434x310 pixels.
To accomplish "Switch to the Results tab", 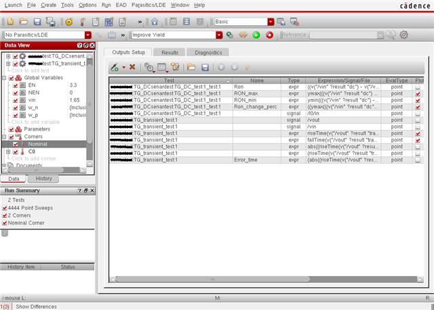I will coord(170,53).
